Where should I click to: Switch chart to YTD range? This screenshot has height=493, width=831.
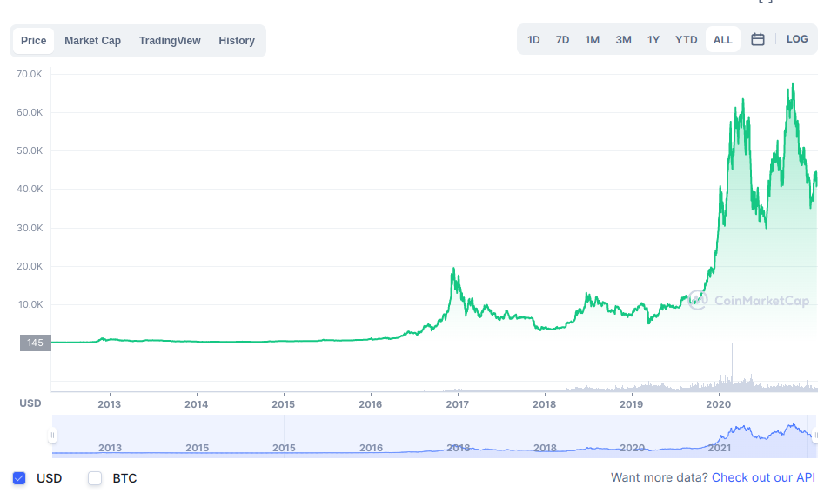[x=687, y=40]
